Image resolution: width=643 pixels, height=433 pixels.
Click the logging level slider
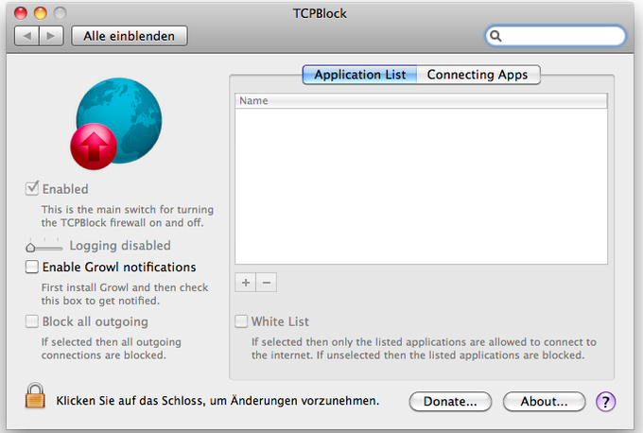point(43,246)
